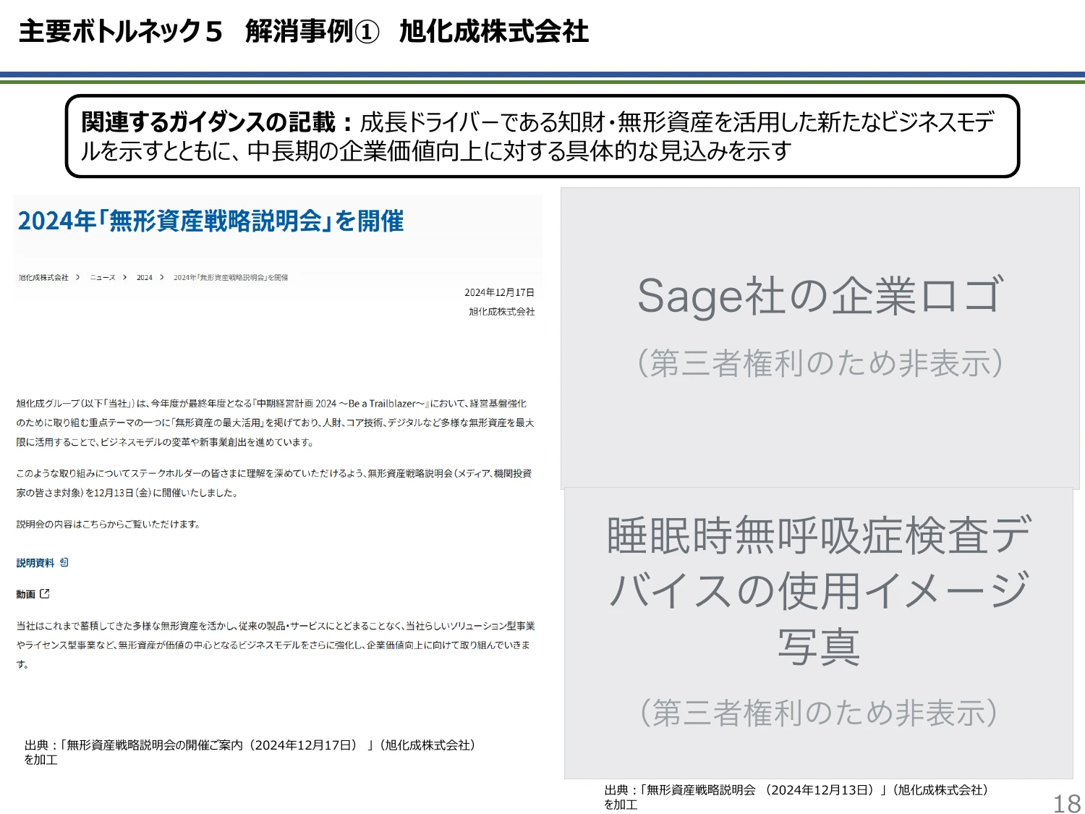Click the source note 無形資産戦略説明会の開催ご案内（2024年12月17日）

(250, 752)
